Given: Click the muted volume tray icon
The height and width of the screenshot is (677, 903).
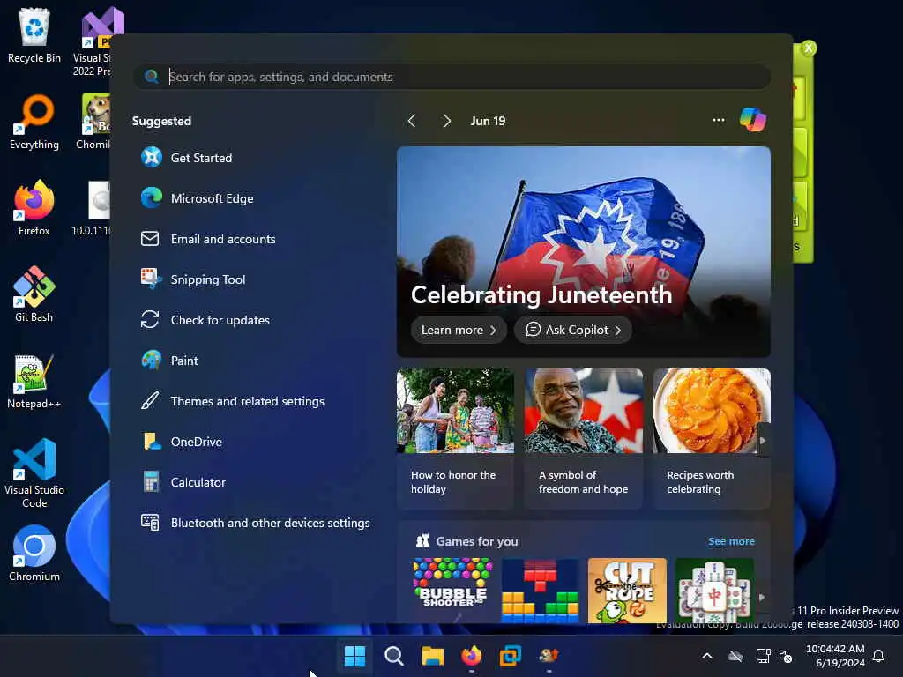Looking at the screenshot, I should click(x=786, y=656).
